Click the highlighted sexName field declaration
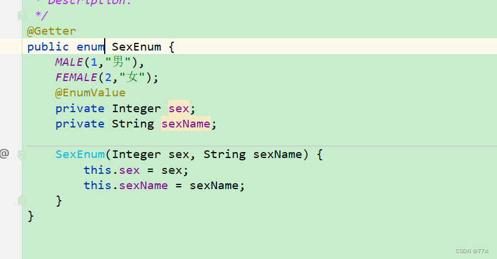Screen dimensions: 497x259 pos(185,123)
